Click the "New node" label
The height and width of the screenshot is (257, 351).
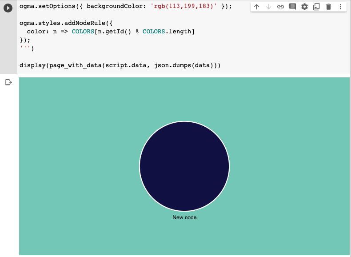pyautogui.click(x=184, y=217)
